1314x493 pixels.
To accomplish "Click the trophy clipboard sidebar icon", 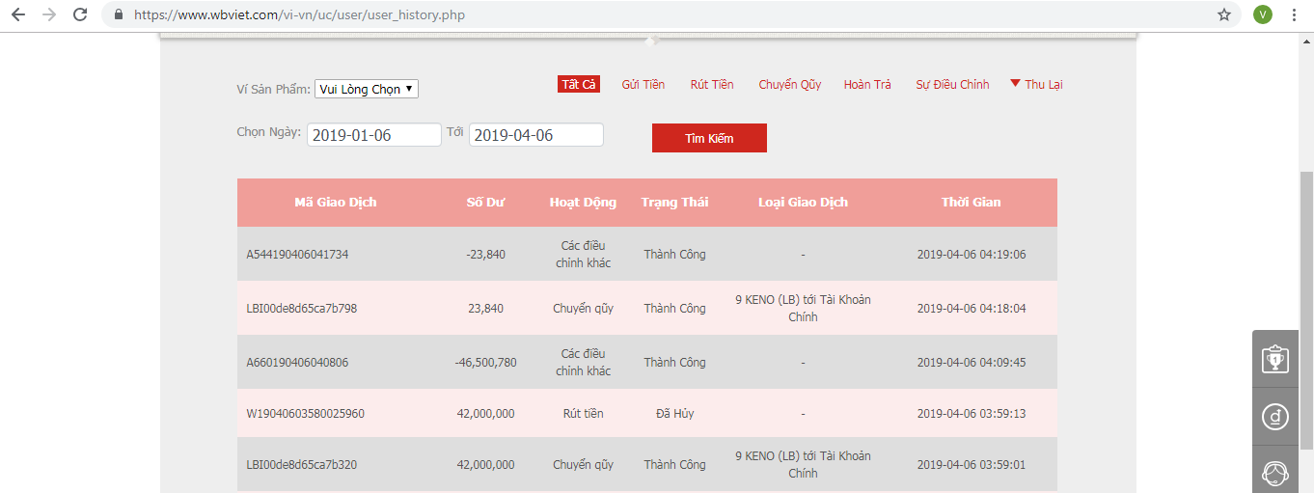I will [1275, 359].
